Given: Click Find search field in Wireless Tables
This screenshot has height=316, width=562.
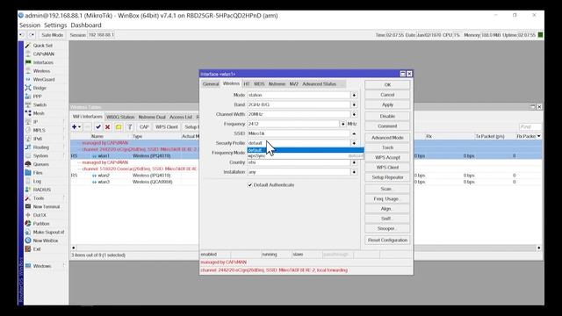Looking at the screenshot, I should tap(530, 126).
